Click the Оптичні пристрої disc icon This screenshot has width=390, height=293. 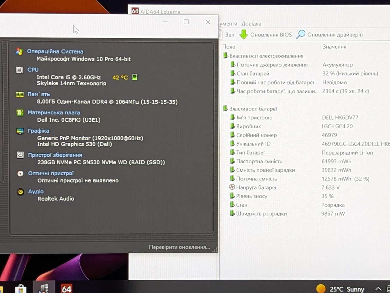[20, 173]
